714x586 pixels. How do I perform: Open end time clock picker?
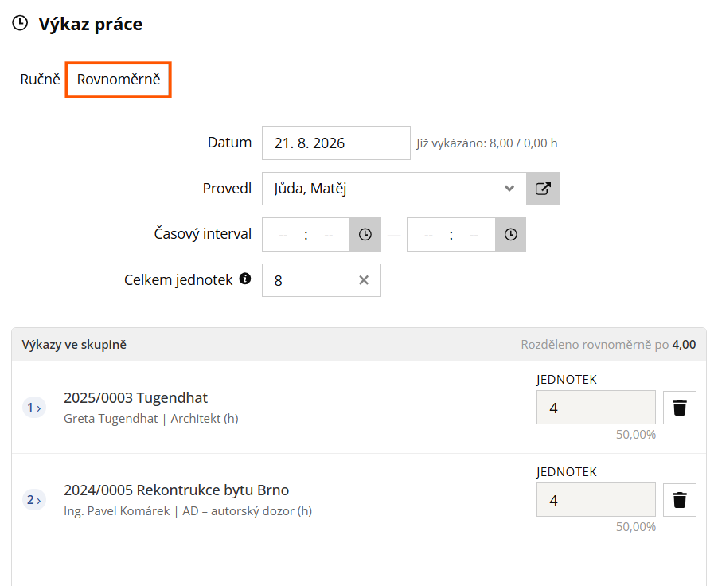tap(510, 235)
